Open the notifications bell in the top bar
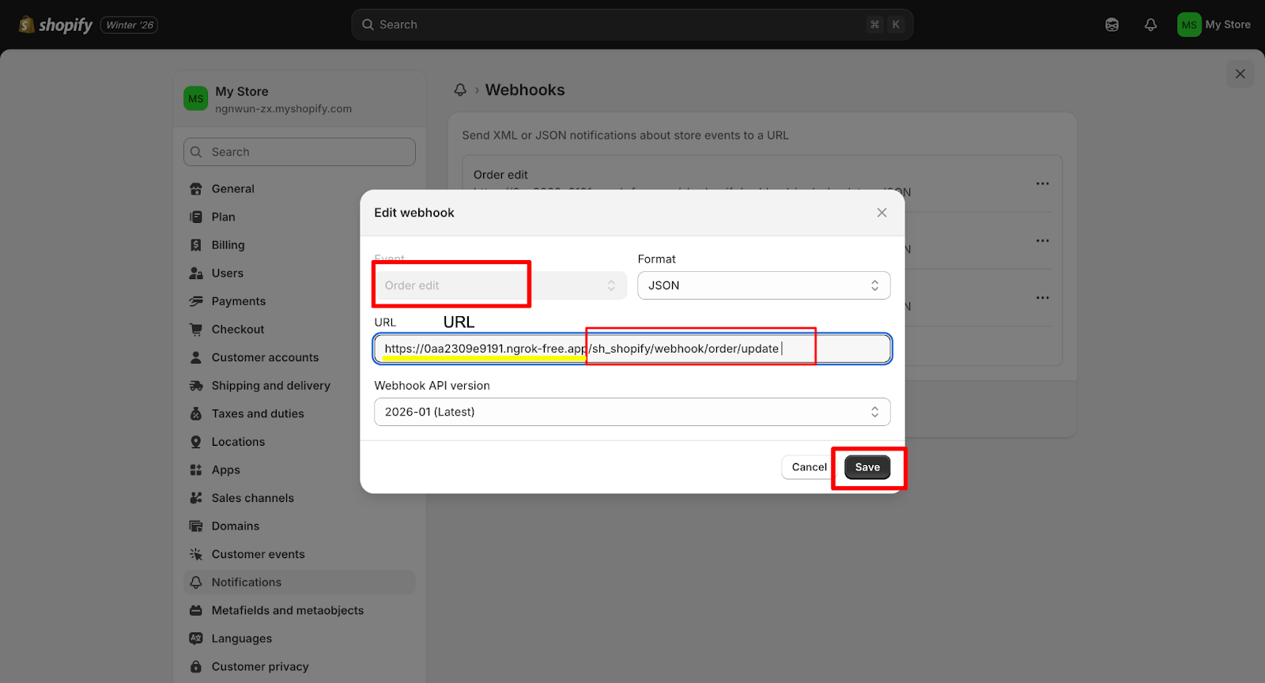Screen dimensions: 1265x683 tap(1150, 25)
